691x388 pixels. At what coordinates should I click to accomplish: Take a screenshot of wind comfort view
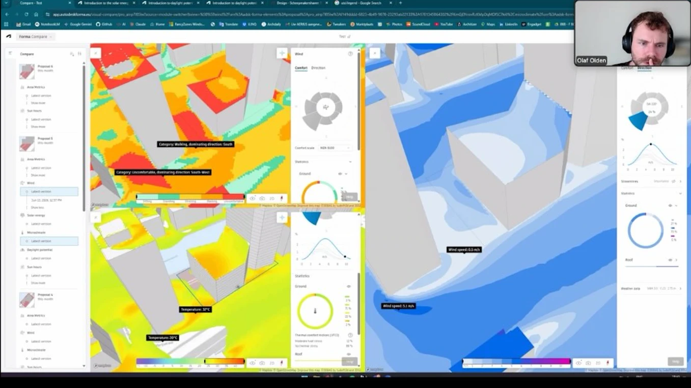coord(262,198)
